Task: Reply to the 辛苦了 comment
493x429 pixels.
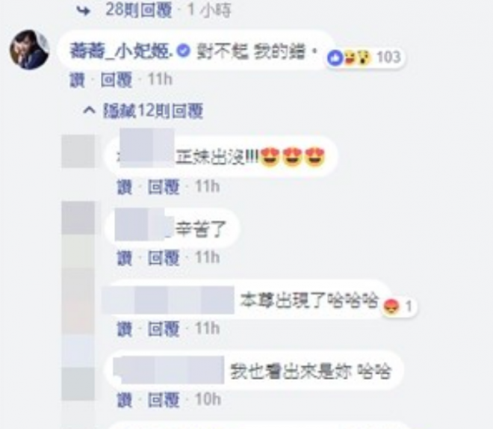Action: [164, 258]
